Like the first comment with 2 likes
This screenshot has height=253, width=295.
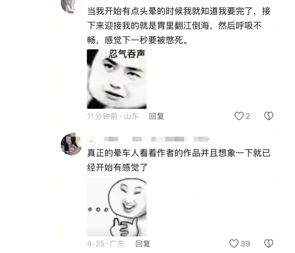pyautogui.click(x=239, y=116)
